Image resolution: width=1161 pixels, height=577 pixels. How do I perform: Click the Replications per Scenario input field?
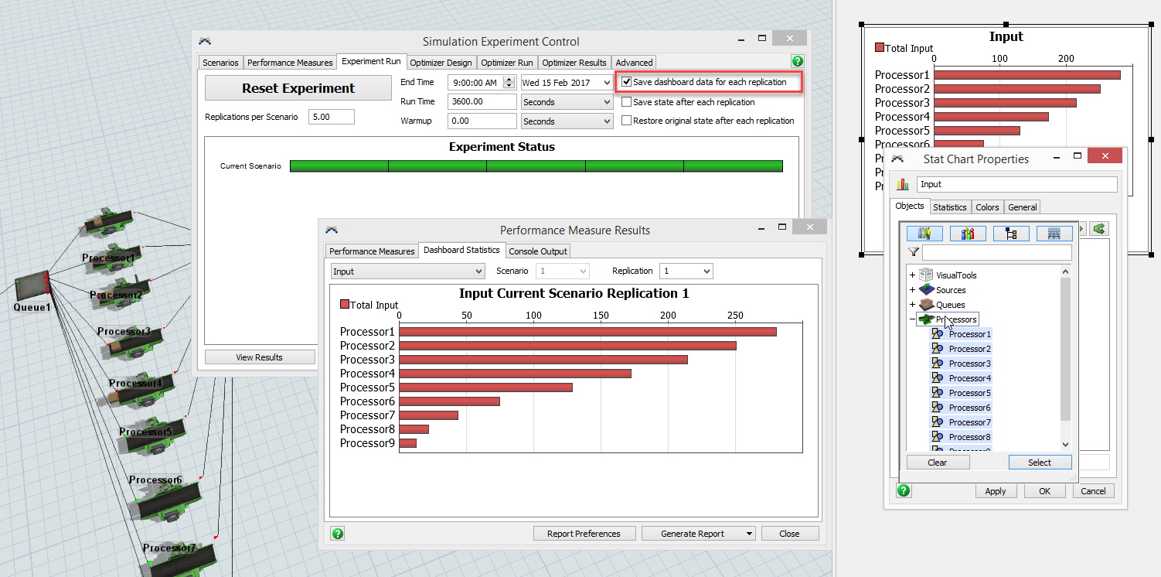(331, 117)
